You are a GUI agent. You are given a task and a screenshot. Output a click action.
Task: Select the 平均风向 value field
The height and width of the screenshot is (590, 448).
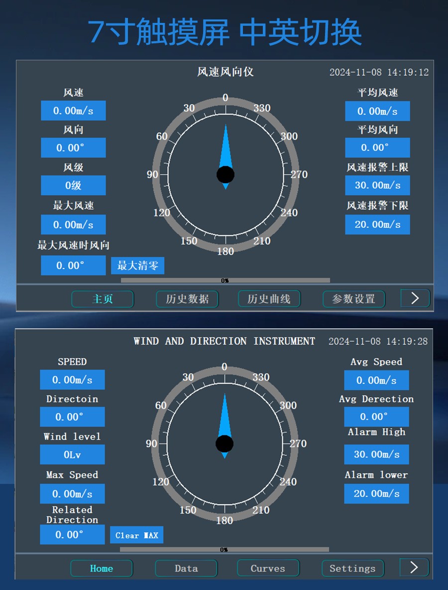377,147
